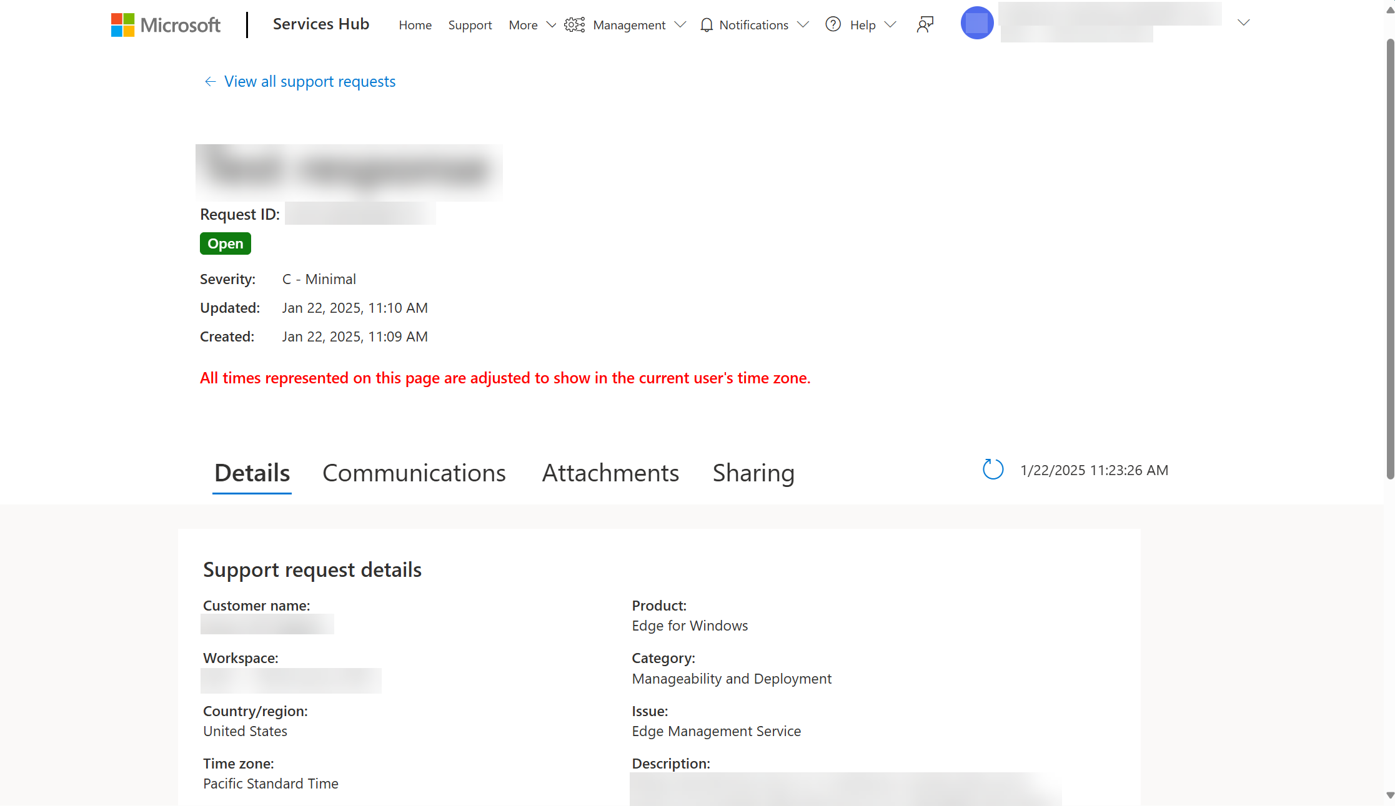Click the Help question mark icon
Screen dimensions: 1395x806
(833, 24)
